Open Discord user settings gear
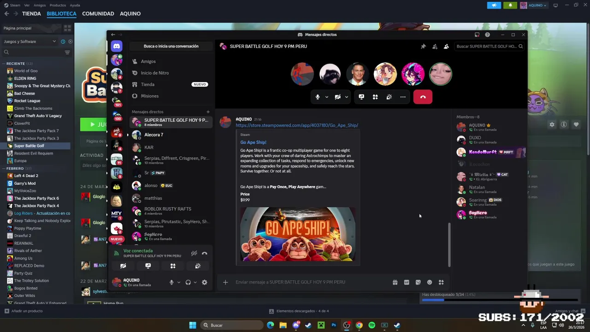590x332 pixels. point(205,282)
